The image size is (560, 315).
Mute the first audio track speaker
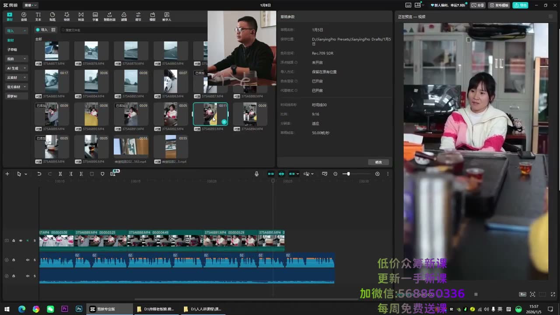[28, 260]
